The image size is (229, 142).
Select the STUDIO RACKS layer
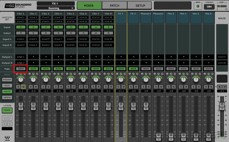(7, 118)
